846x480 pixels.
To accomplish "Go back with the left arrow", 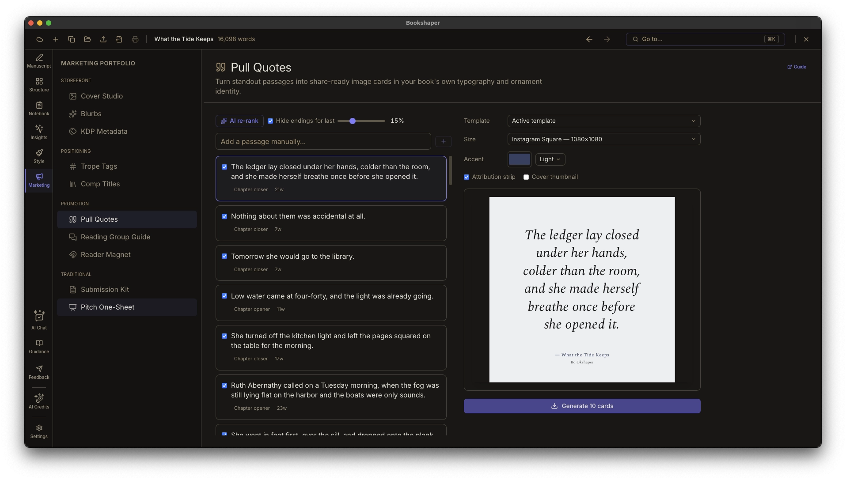I will point(589,39).
